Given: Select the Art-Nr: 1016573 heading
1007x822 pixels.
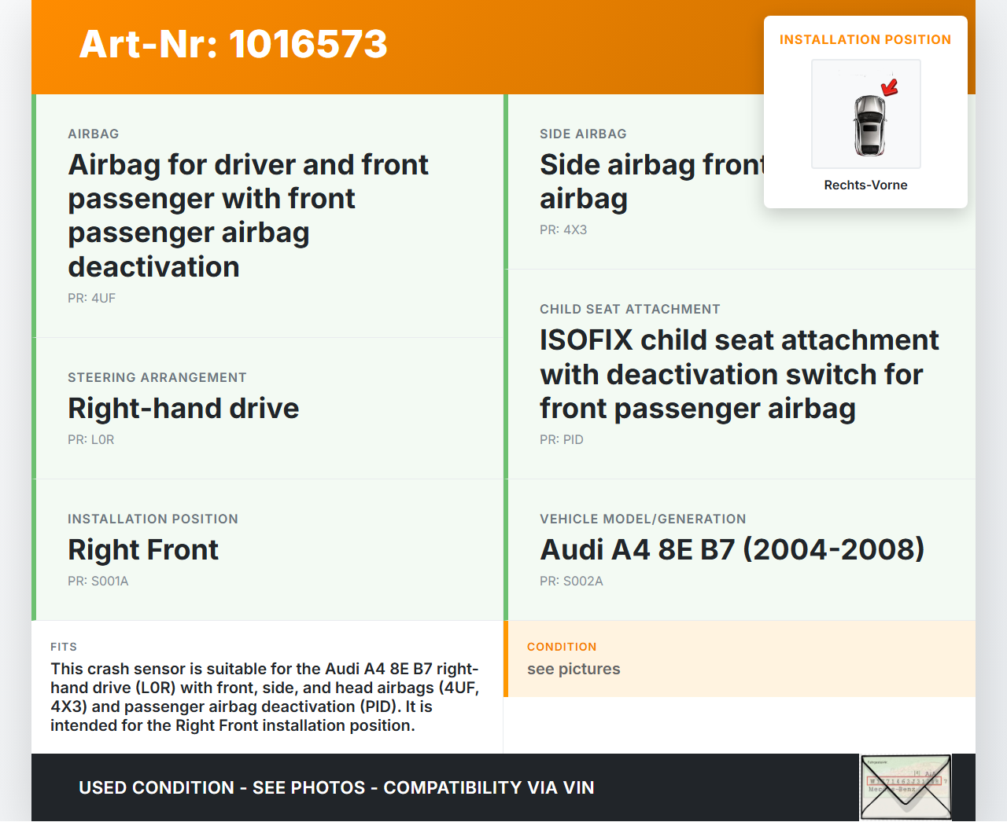Looking at the screenshot, I should point(234,44).
